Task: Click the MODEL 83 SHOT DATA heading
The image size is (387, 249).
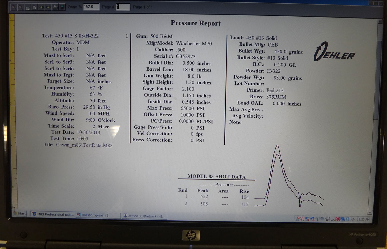Action: tap(216, 176)
